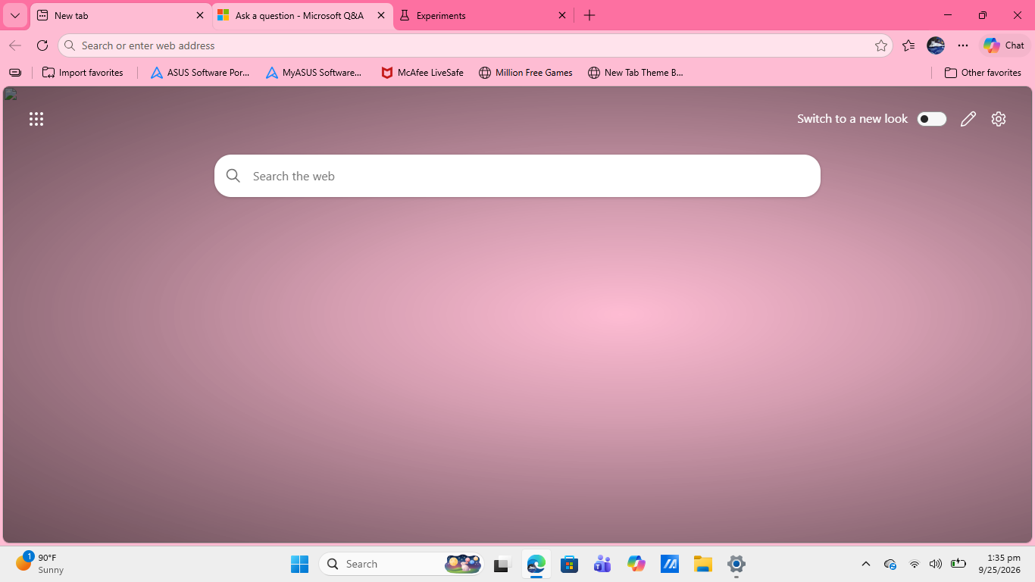
Task: Add this page to favorites star
Action: coord(880,45)
